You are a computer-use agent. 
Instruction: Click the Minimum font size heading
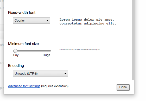(x=23, y=44)
